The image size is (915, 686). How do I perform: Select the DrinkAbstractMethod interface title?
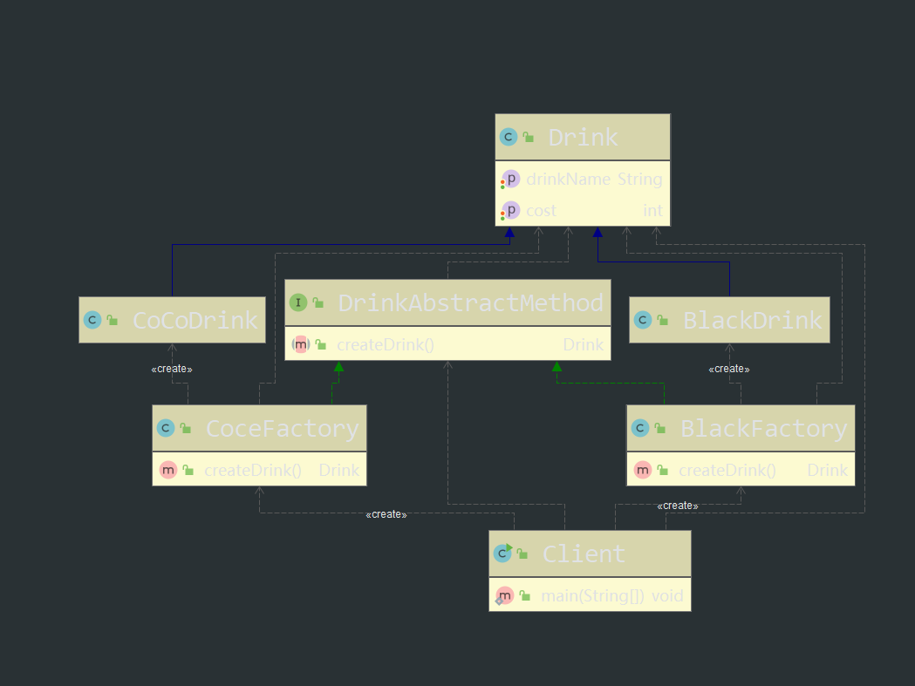pyautogui.click(x=470, y=302)
